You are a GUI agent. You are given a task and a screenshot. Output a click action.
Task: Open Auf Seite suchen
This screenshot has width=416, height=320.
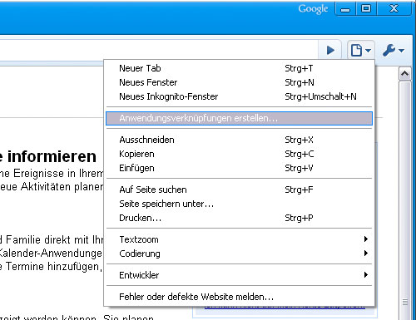[x=239, y=190]
